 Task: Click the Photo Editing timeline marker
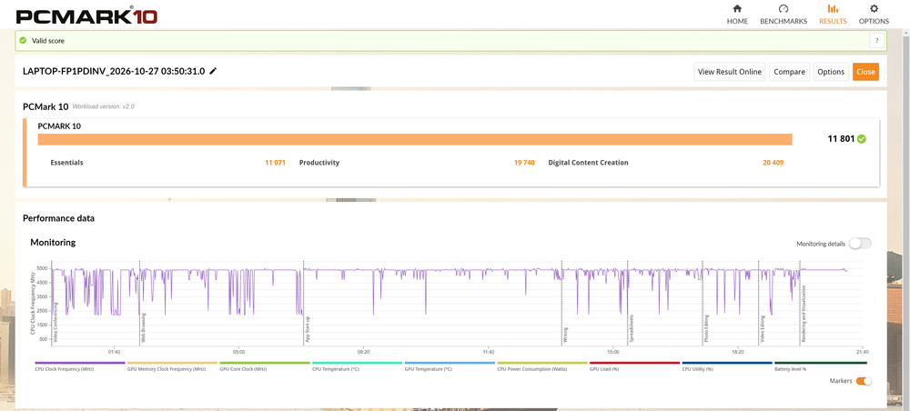[706, 328]
